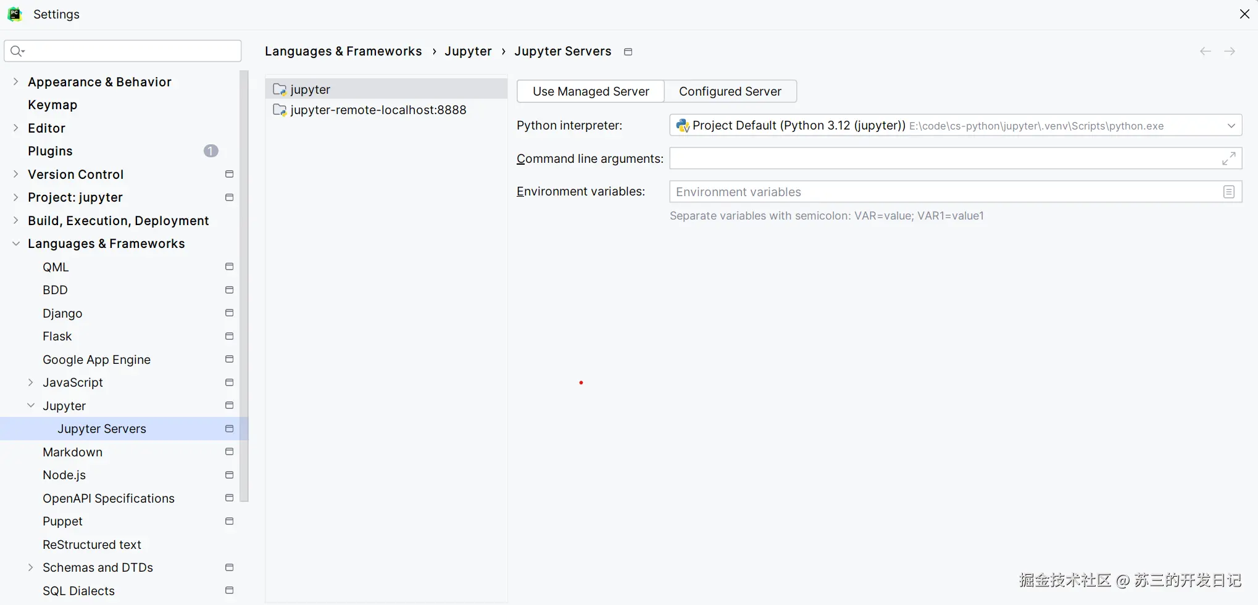Viewport: 1258px width, 605px height.
Task: Click the Command line arguments input field
Action: (x=956, y=158)
